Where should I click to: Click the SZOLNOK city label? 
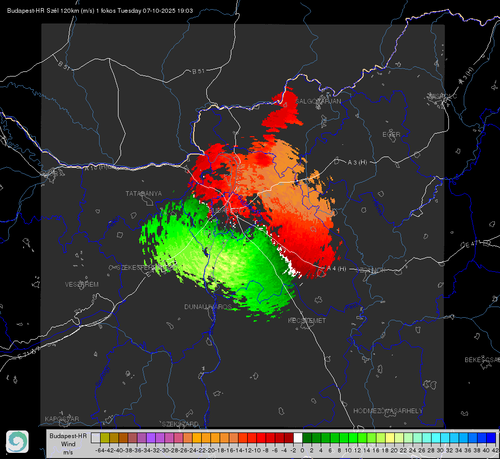click(371, 270)
